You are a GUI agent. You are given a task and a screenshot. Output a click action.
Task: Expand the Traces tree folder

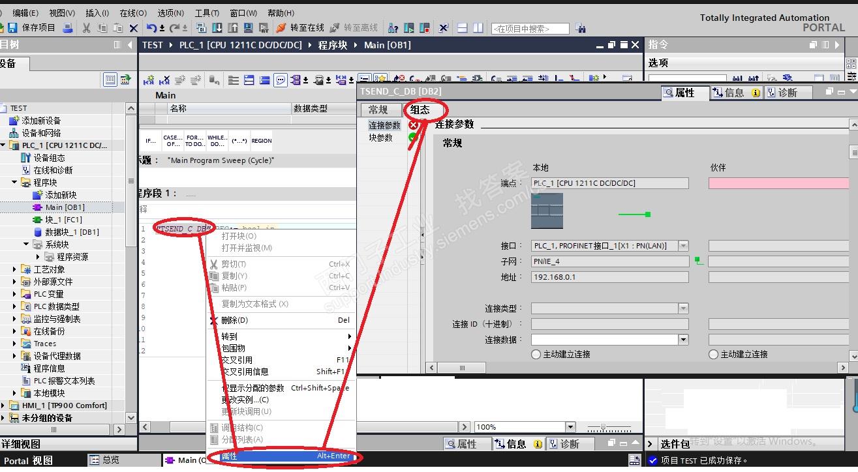[14, 344]
